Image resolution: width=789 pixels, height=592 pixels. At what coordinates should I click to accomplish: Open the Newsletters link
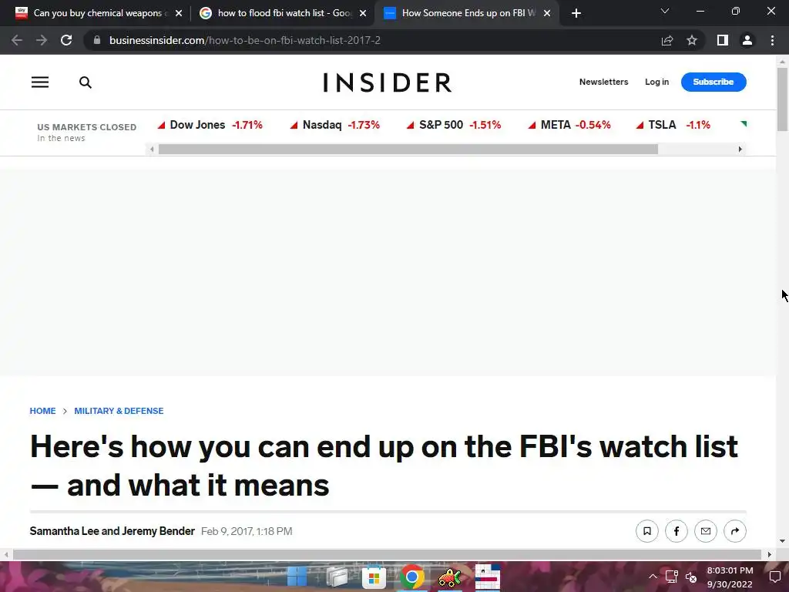click(x=603, y=82)
